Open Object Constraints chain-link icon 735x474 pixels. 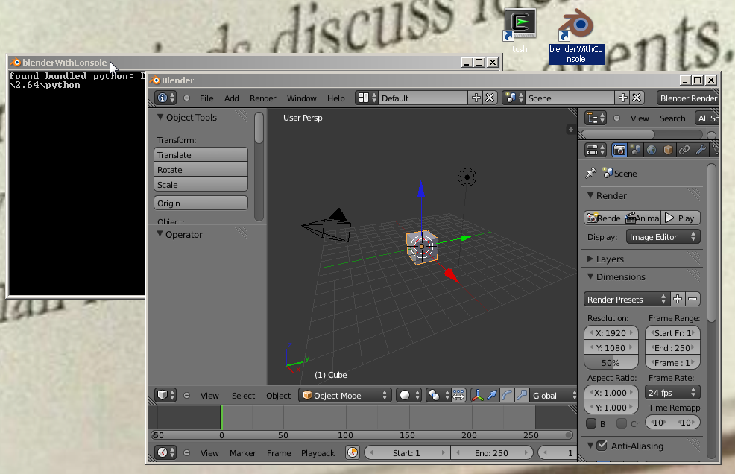pos(684,151)
